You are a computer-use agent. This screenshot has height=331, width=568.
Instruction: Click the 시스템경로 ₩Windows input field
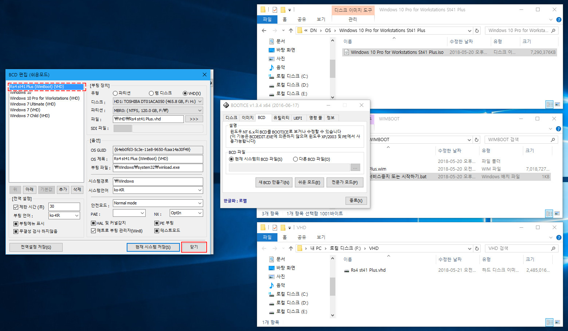158,181
